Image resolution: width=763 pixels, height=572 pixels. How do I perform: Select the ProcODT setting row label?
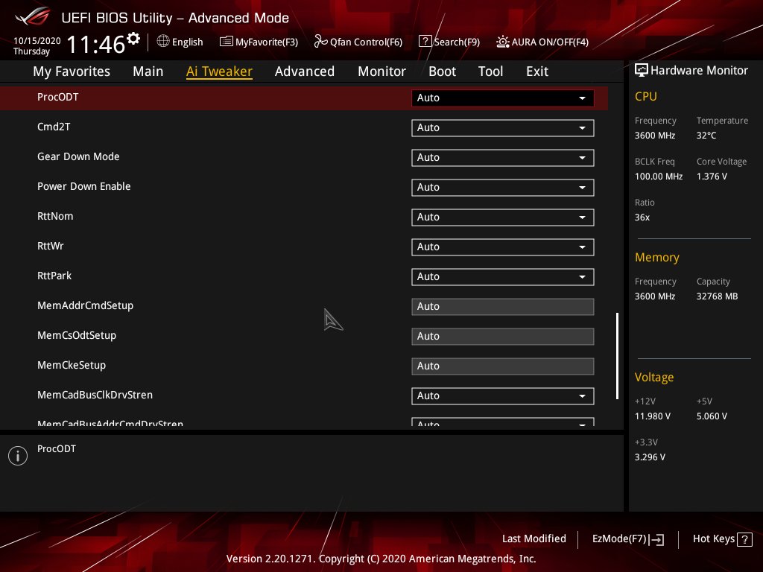point(58,97)
